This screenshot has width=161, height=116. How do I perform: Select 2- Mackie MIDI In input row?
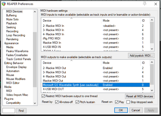click(96, 26)
